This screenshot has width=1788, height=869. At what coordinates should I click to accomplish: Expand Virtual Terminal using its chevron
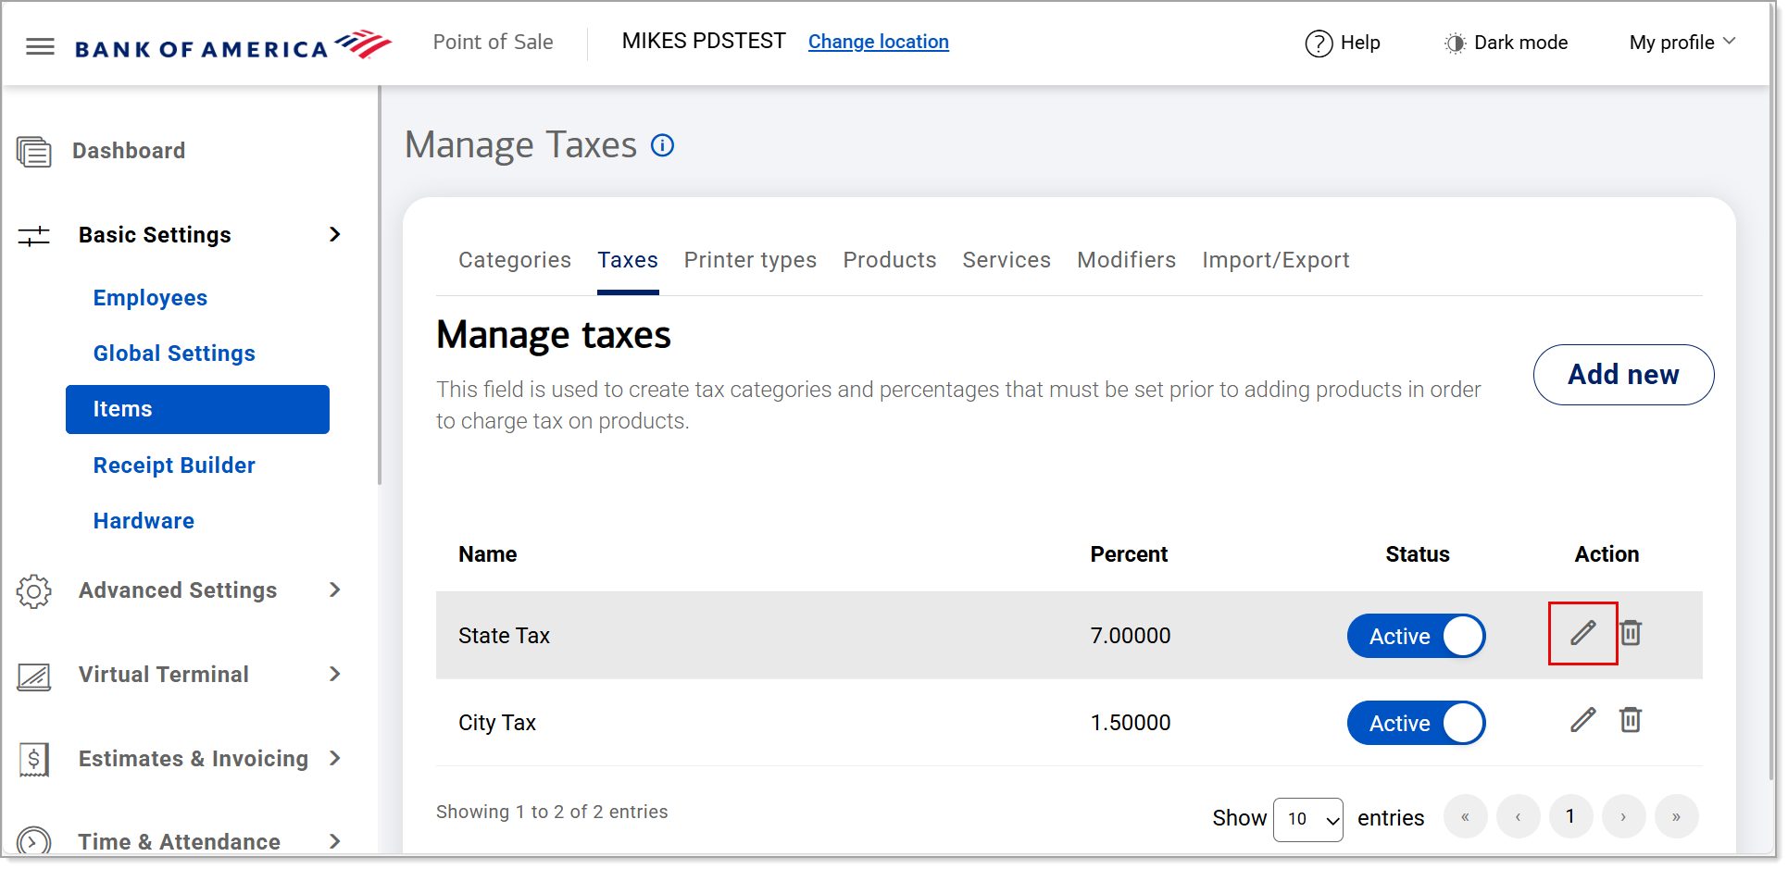click(x=335, y=675)
